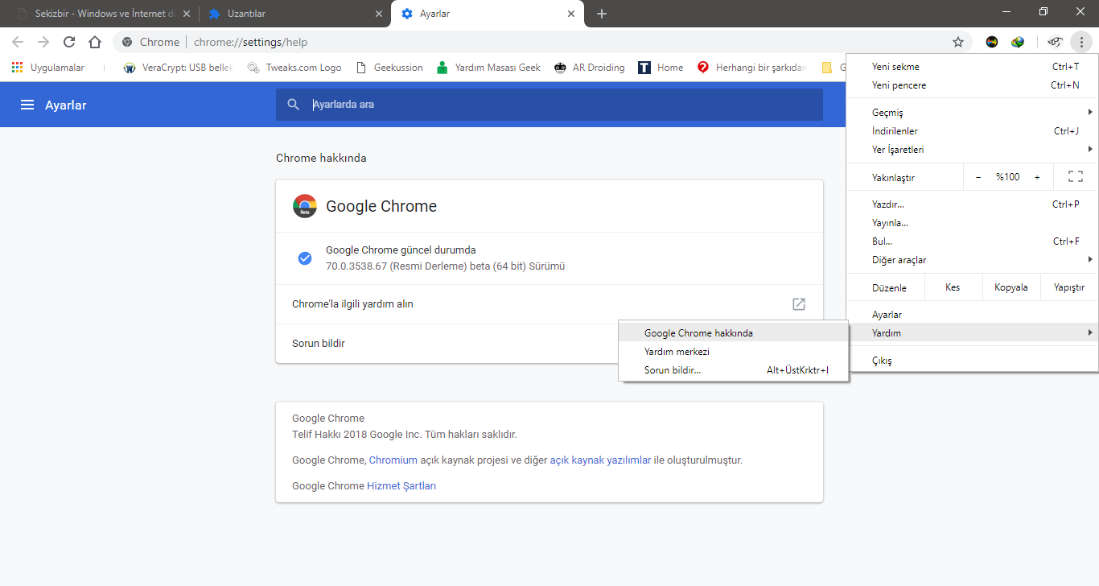This screenshot has width=1099, height=586.
Task: Click the fullscreen icon in zoom row
Action: (x=1075, y=176)
